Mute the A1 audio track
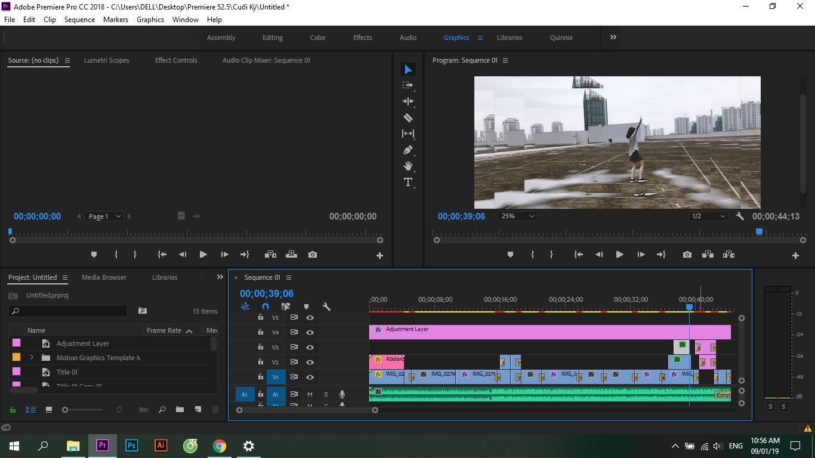Viewport: 815px width, 458px height. click(310, 394)
